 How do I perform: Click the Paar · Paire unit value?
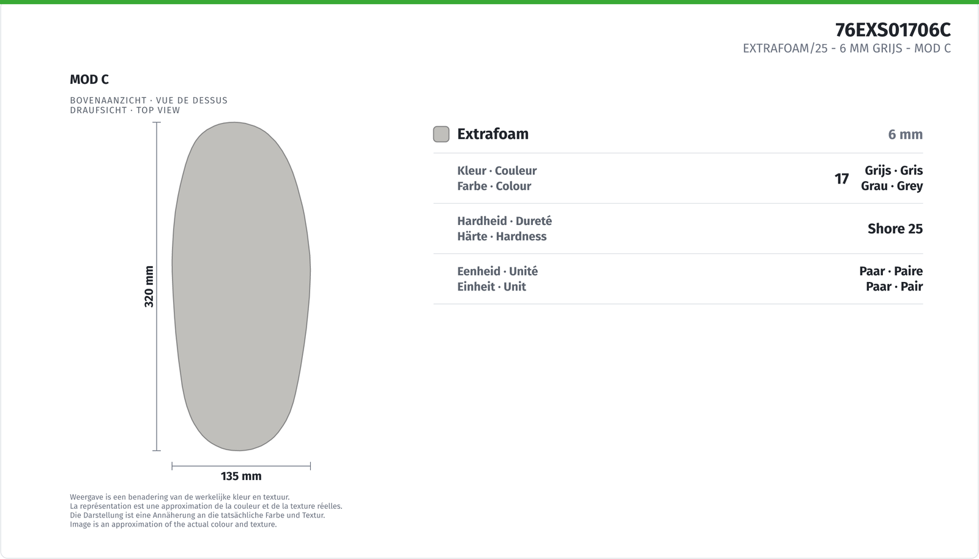pos(891,271)
